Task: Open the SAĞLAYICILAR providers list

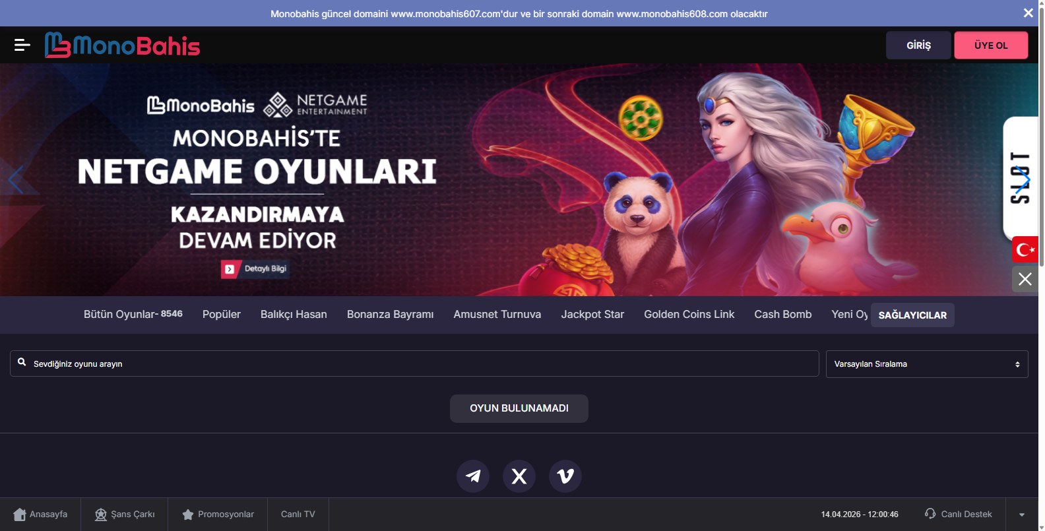Action: tap(912, 315)
